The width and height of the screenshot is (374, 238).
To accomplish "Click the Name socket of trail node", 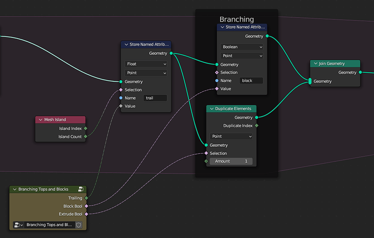I will tap(121, 98).
